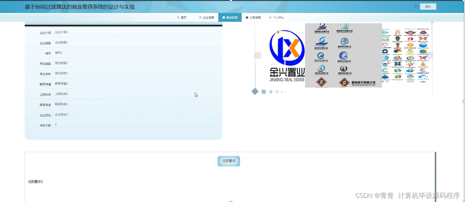This screenshot has height=202, width=465.
Task: Click the 金兴置业 Jinxing Real Estate logo
Action: click(287, 56)
